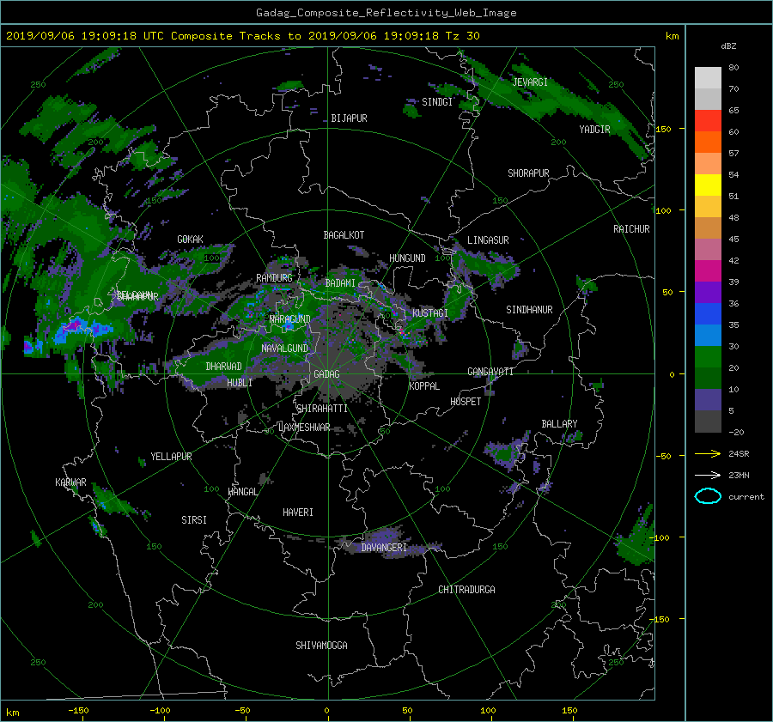Click the HUBLI label
The height and width of the screenshot is (722, 773).
click(x=240, y=382)
